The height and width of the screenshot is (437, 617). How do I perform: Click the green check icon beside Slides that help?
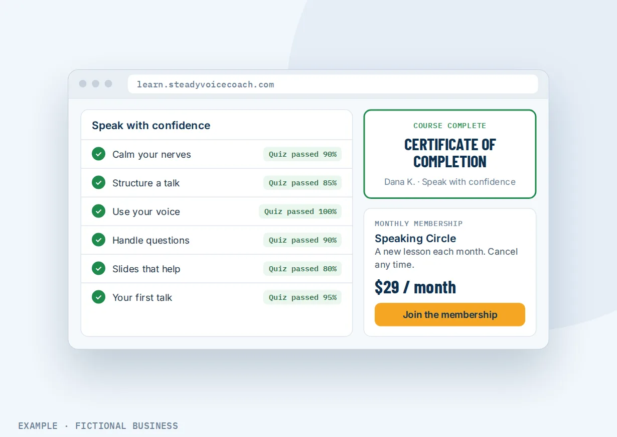coord(98,268)
